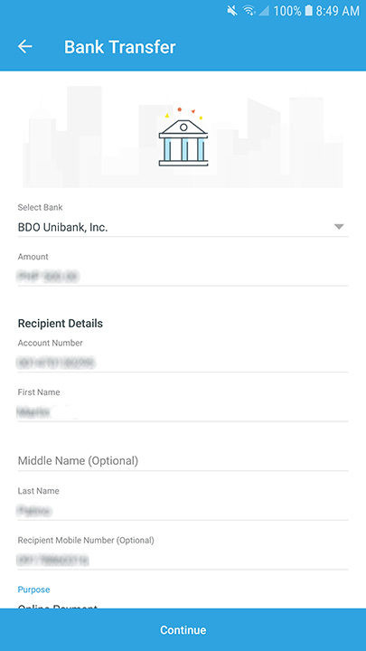
Task: Click the Account Number input field
Action: pyautogui.click(x=183, y=363)
